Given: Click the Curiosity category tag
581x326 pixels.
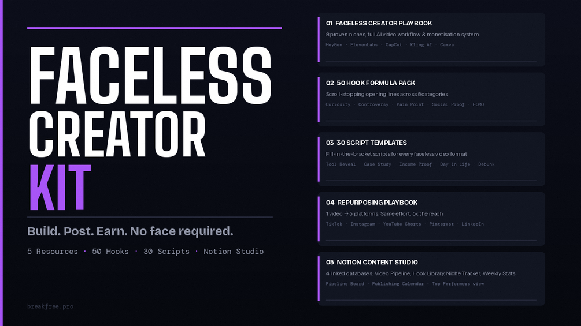Looking at the screenshot, I should [338, 104].
